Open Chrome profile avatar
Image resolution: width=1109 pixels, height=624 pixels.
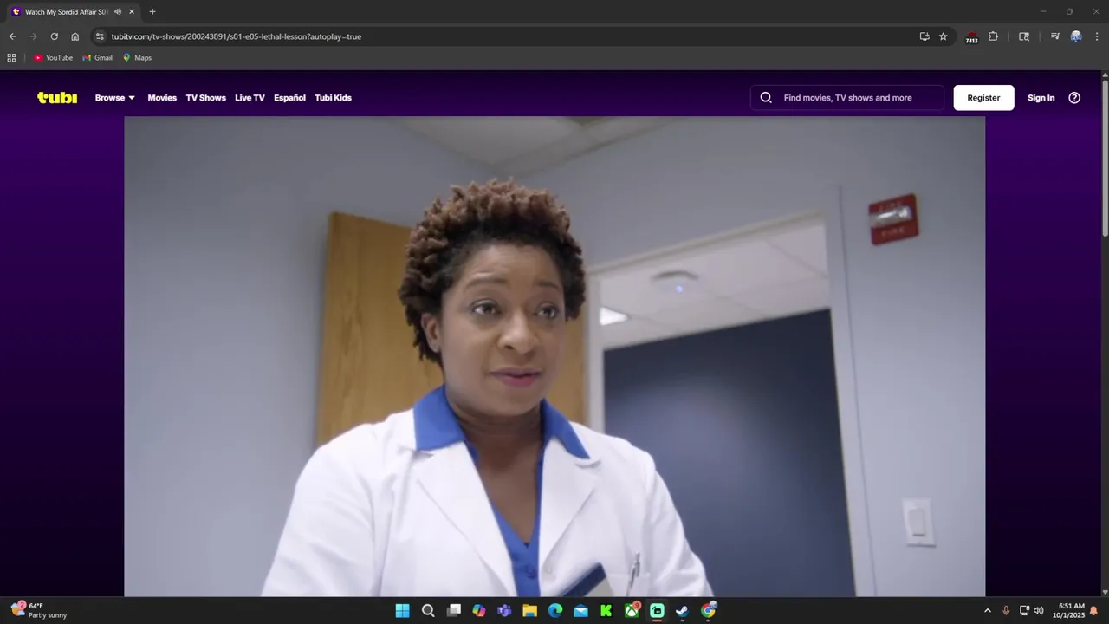point(1076,36)
